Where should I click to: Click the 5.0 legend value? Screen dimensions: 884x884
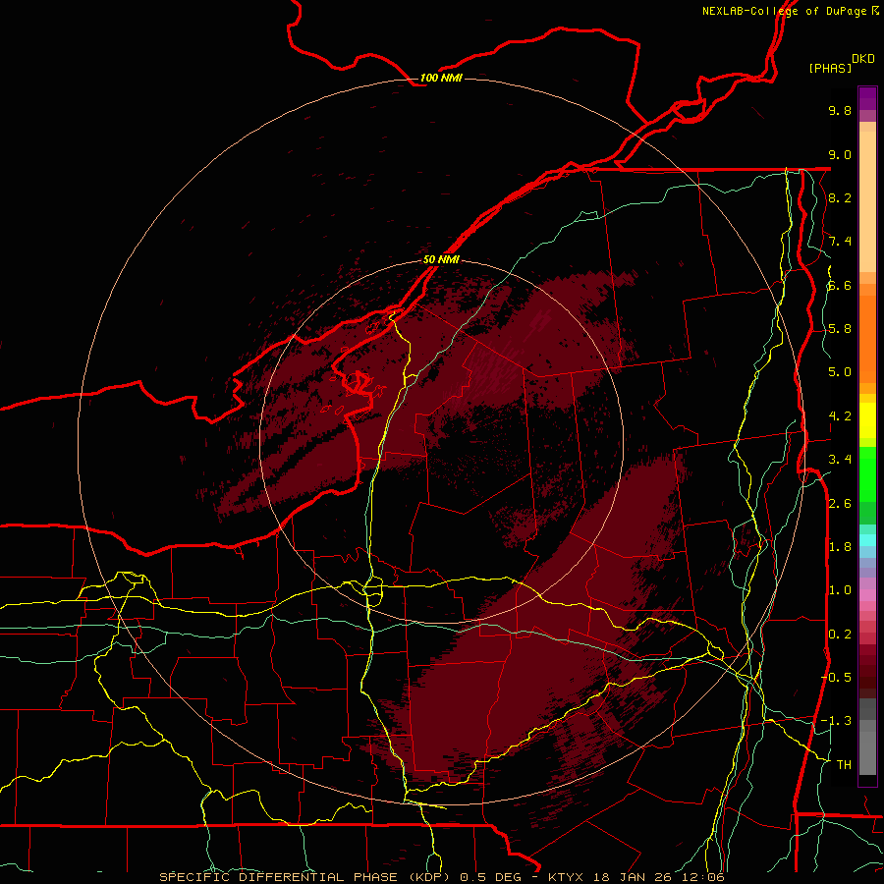point(840,372)
